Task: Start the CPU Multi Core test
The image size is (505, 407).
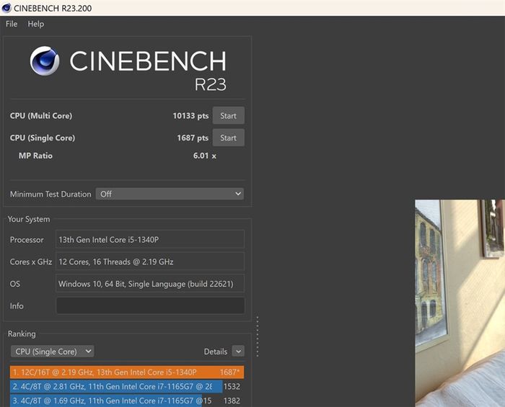Action: [229, 116]
